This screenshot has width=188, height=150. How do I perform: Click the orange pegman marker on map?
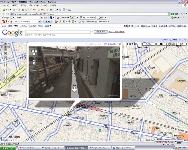pos(68,113)
